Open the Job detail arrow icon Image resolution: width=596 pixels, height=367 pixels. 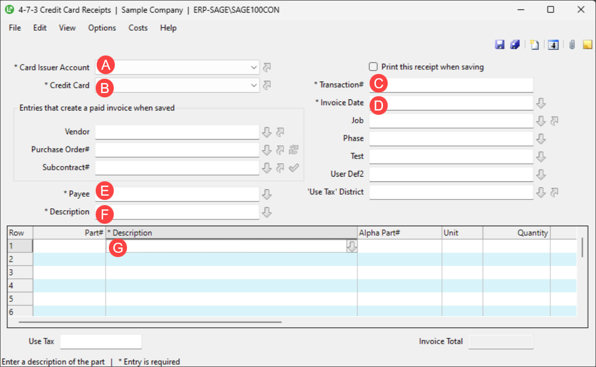554,121
